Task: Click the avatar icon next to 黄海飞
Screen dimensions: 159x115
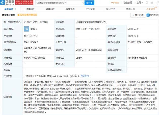Action: tap(26, 29)
